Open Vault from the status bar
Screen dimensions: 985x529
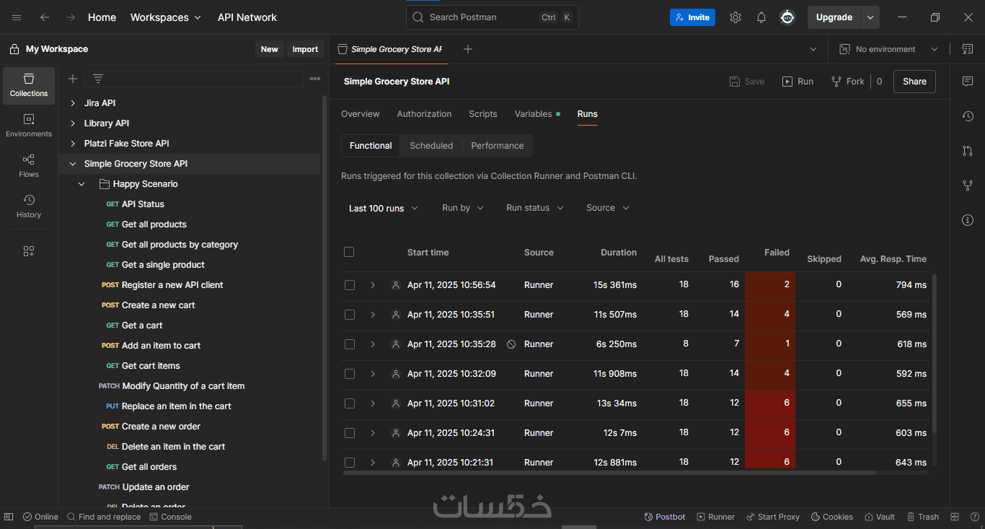click(879, 517)
